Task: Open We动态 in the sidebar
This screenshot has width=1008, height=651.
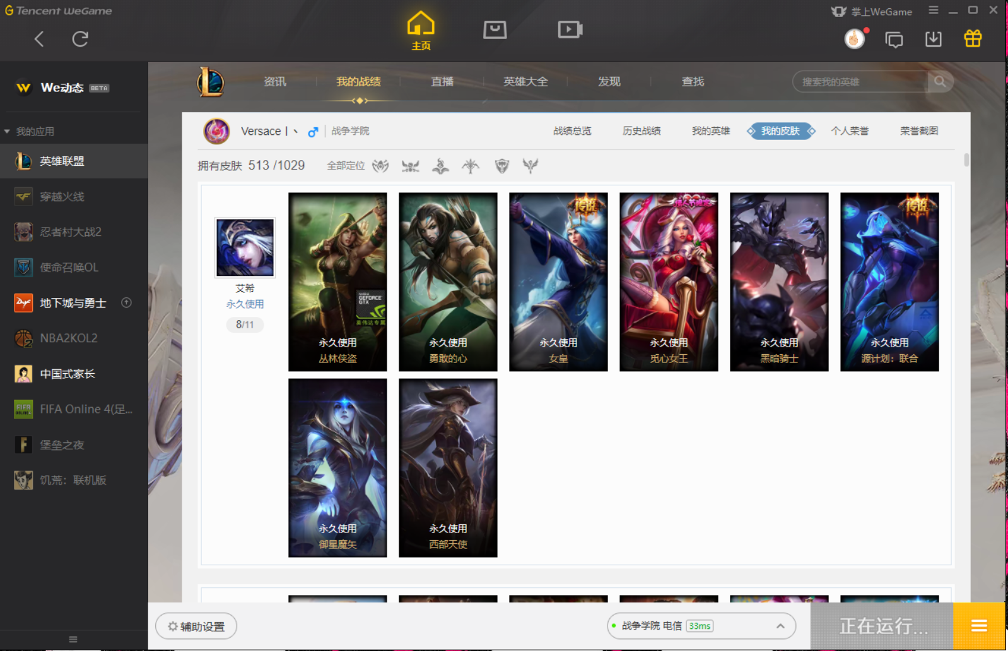Action: pyautogui.click(x=62, y=88)
